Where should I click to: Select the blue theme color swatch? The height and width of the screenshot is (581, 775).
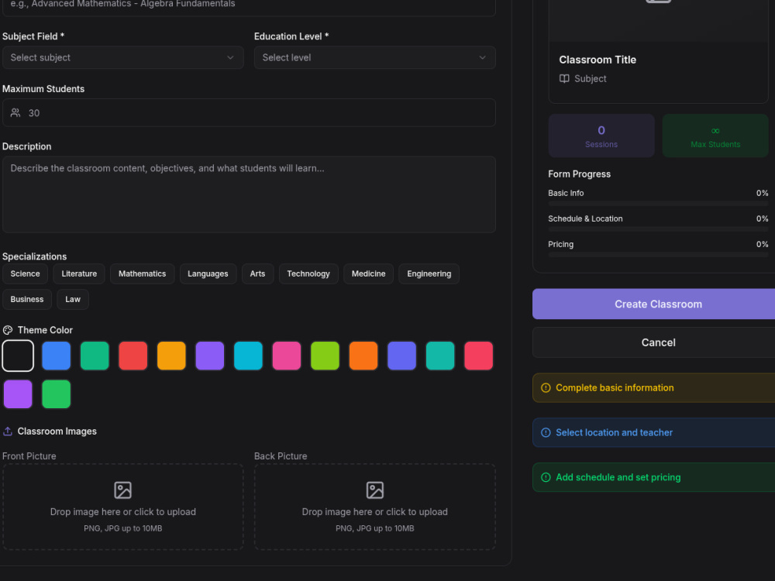pos(57,356)
